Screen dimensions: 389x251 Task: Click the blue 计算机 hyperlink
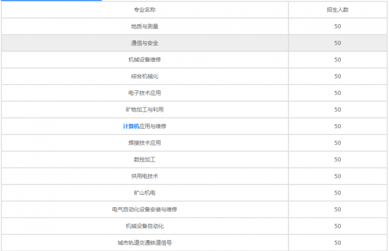click(x=131, y=126)
